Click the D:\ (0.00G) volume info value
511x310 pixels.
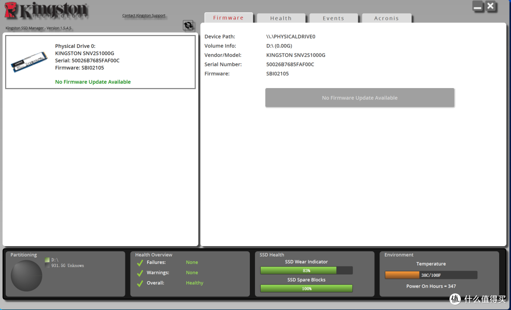(x=279, y=45)
